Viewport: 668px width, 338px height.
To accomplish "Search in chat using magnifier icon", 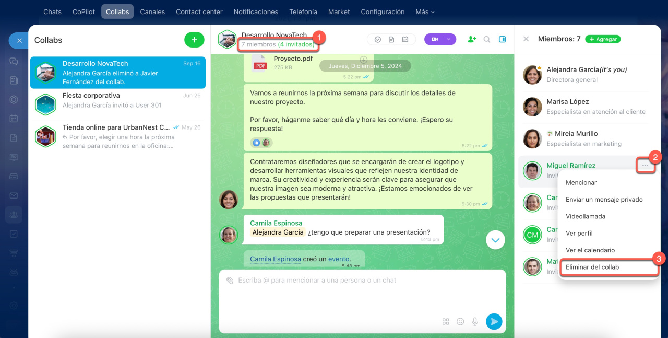I will [487, 39].
